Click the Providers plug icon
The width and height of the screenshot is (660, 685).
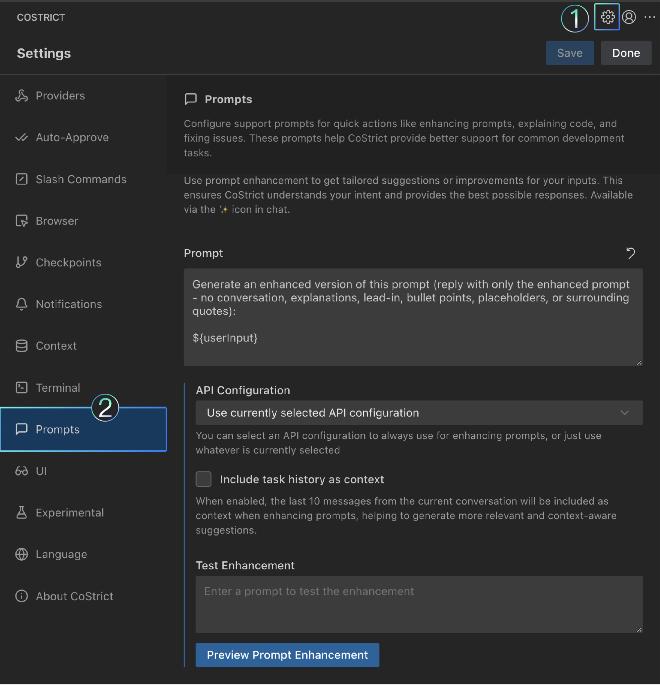coord(21,96)
